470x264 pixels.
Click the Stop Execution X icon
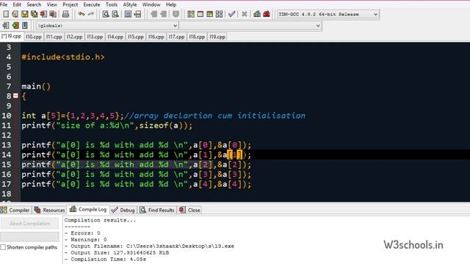[245, 14]
